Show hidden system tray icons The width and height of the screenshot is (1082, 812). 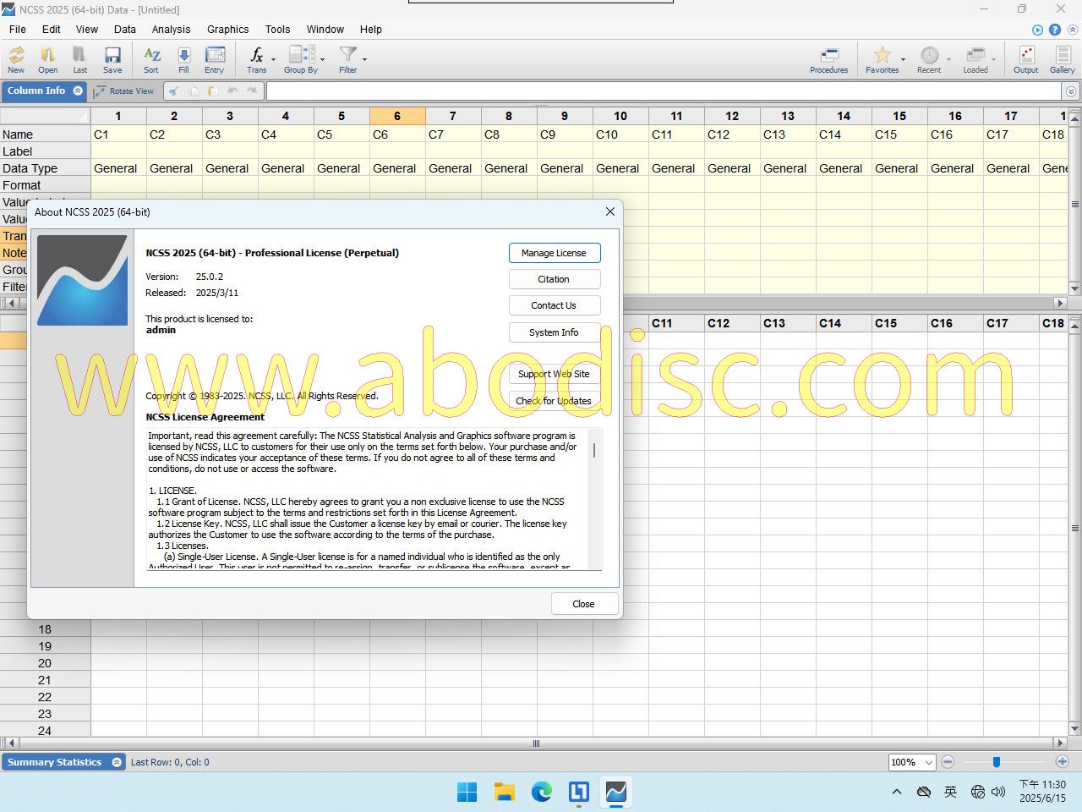coord(897,792)
